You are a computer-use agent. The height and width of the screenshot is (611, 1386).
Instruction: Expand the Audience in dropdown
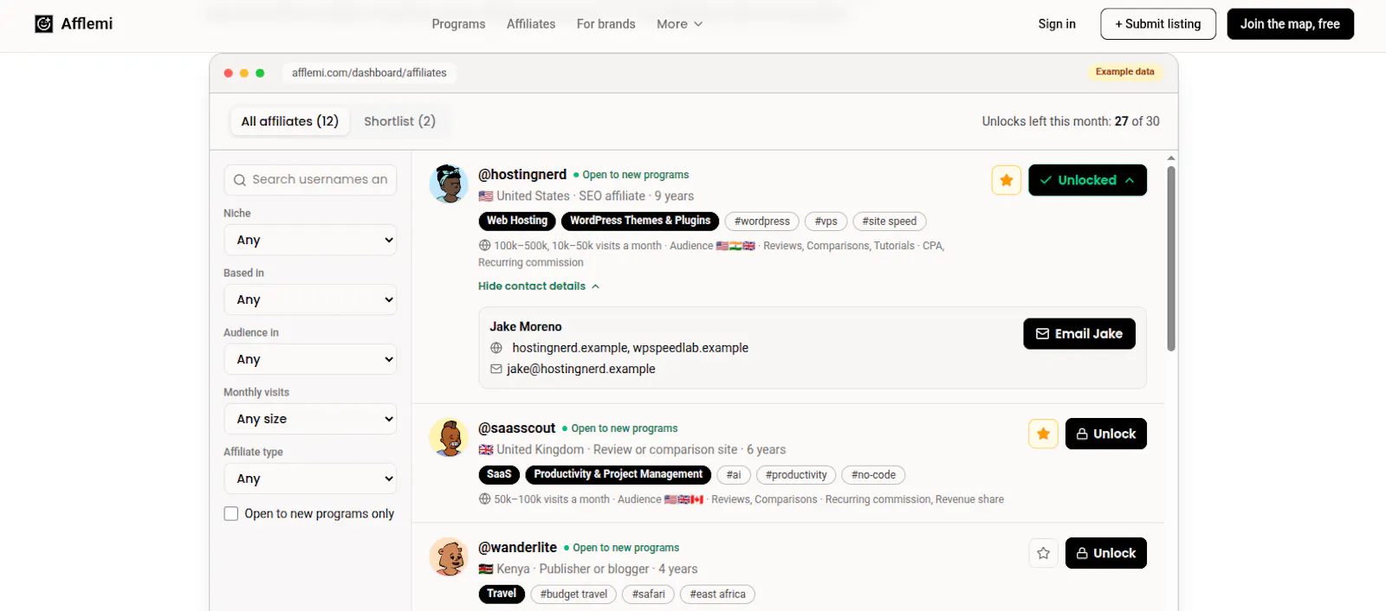[x=310, y=359]
